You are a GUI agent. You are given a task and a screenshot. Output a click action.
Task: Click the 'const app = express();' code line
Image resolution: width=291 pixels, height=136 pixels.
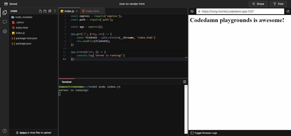(87, 27)
